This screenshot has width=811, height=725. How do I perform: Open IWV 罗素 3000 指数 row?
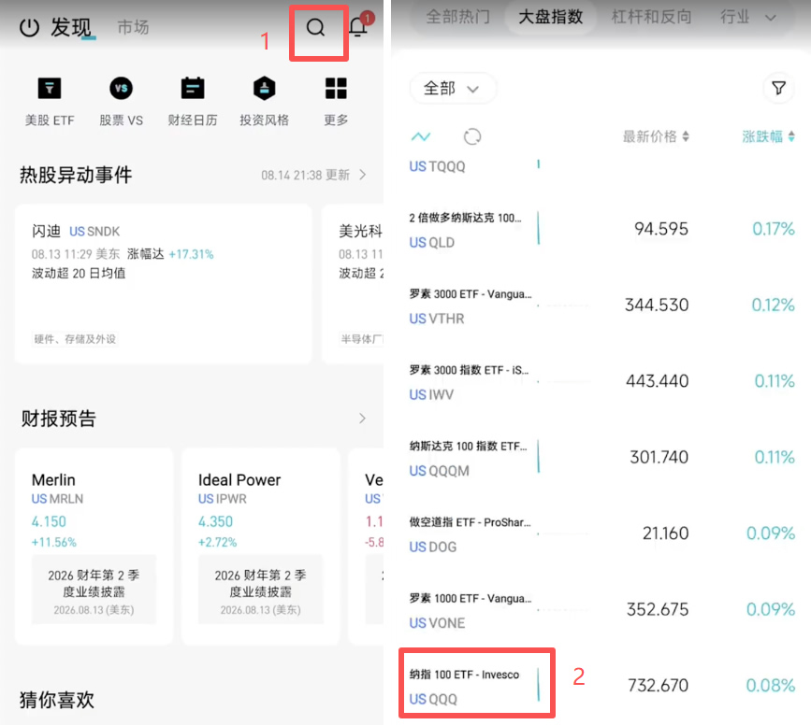pos(602,381)
